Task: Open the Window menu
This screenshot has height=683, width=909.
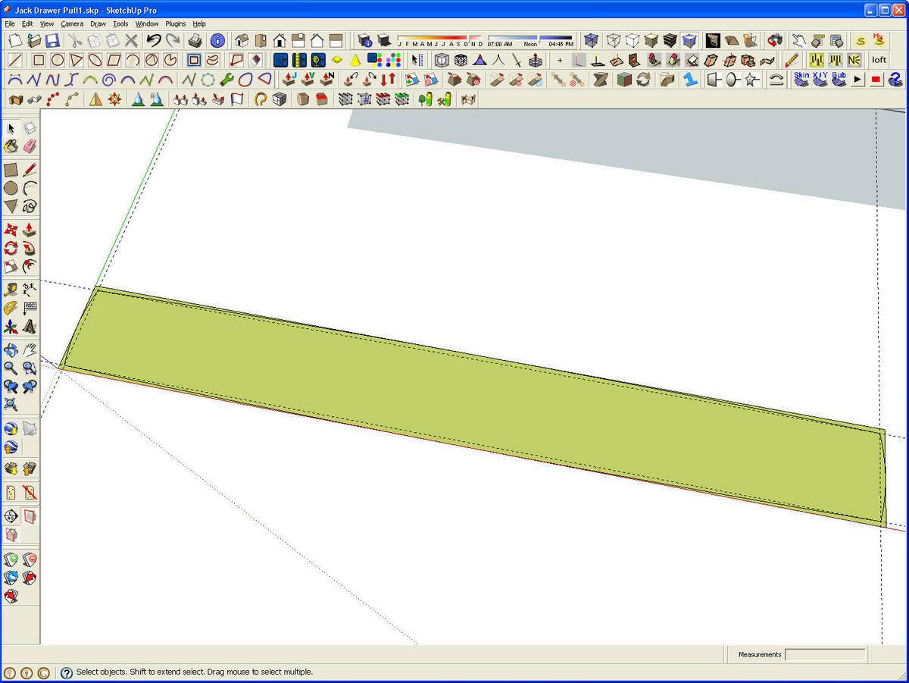Action: tap(147, 23)
